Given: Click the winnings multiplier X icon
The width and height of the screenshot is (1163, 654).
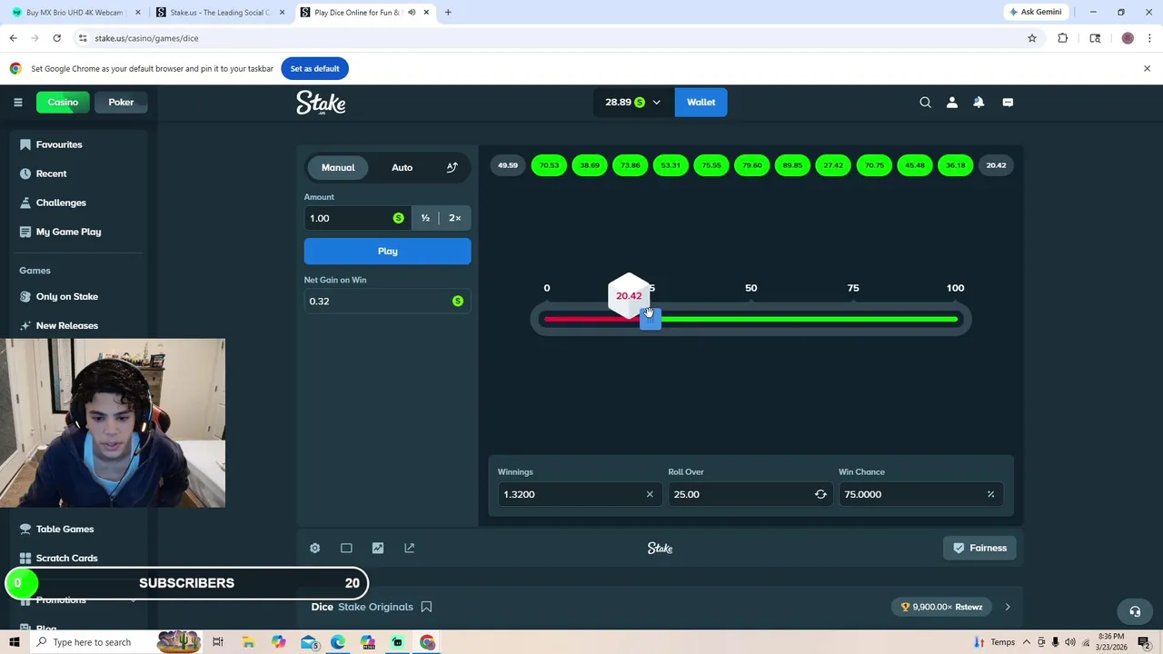Looking at the screenshot, I should (x=650, y=494).
